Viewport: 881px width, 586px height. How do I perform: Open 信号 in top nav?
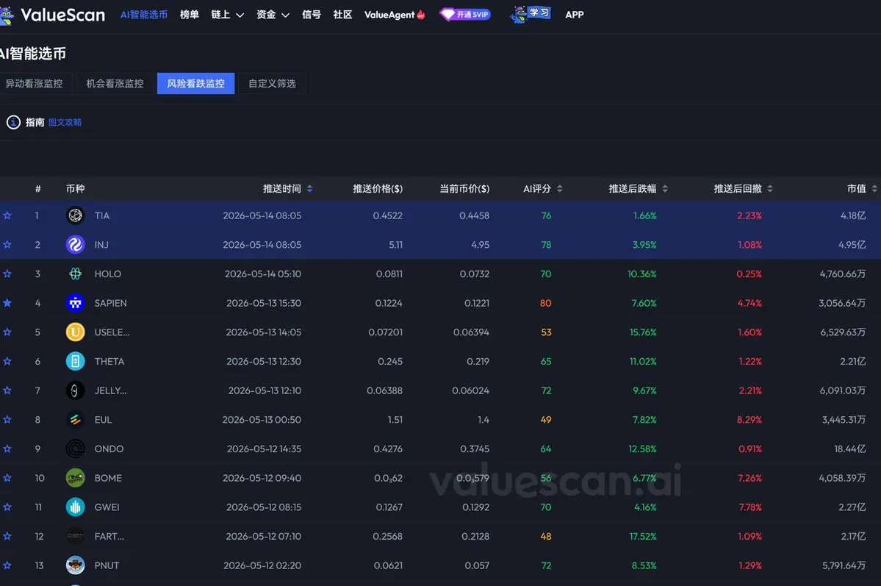[312, 15]
